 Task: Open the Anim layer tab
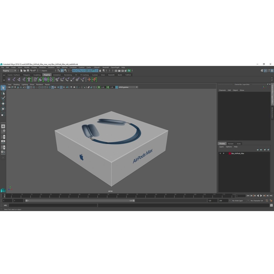pyautogui.click(x=238, y=144)
